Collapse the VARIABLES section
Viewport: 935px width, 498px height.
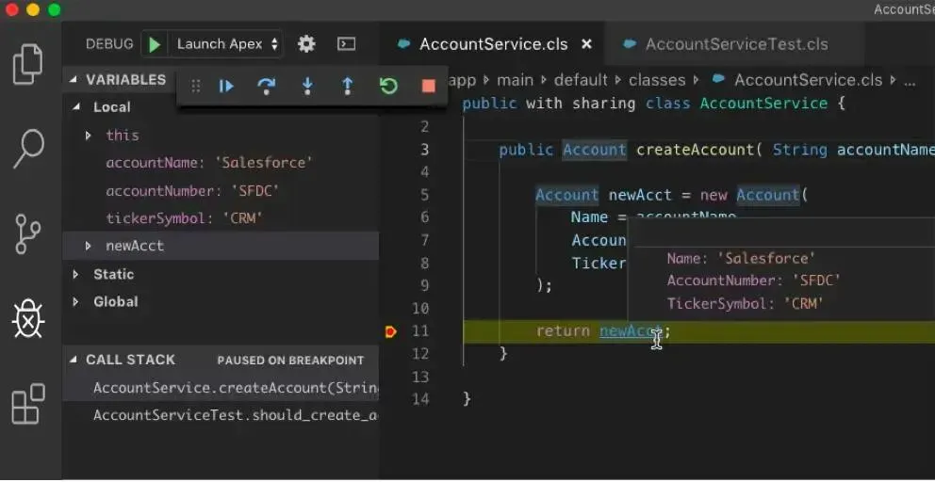(x=74, y=79)
